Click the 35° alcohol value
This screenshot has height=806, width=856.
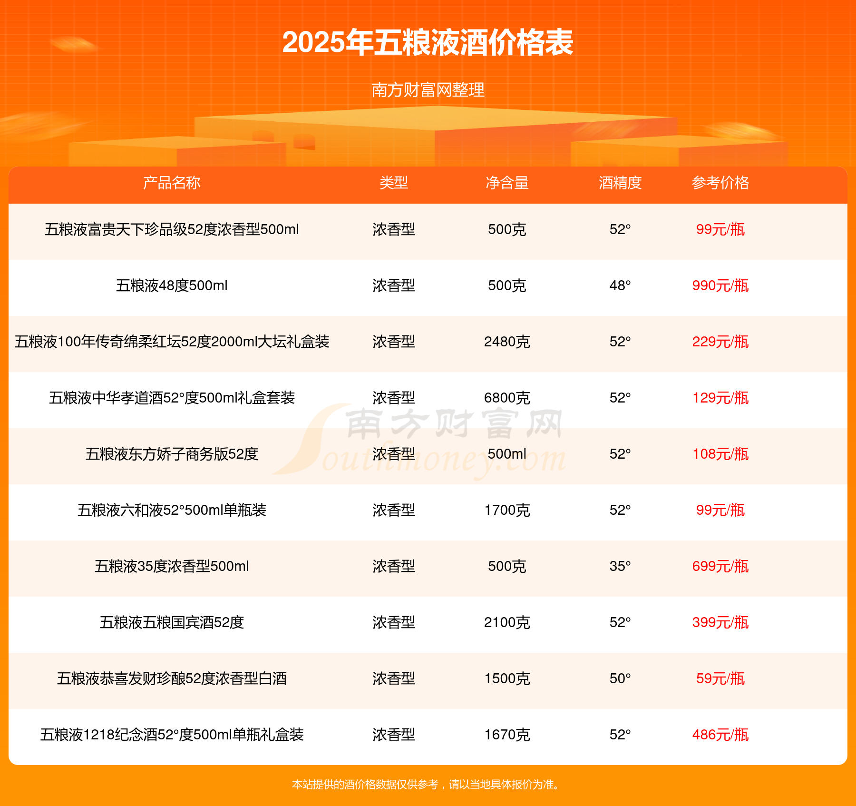pyautogui.click(x=620, y=567)
